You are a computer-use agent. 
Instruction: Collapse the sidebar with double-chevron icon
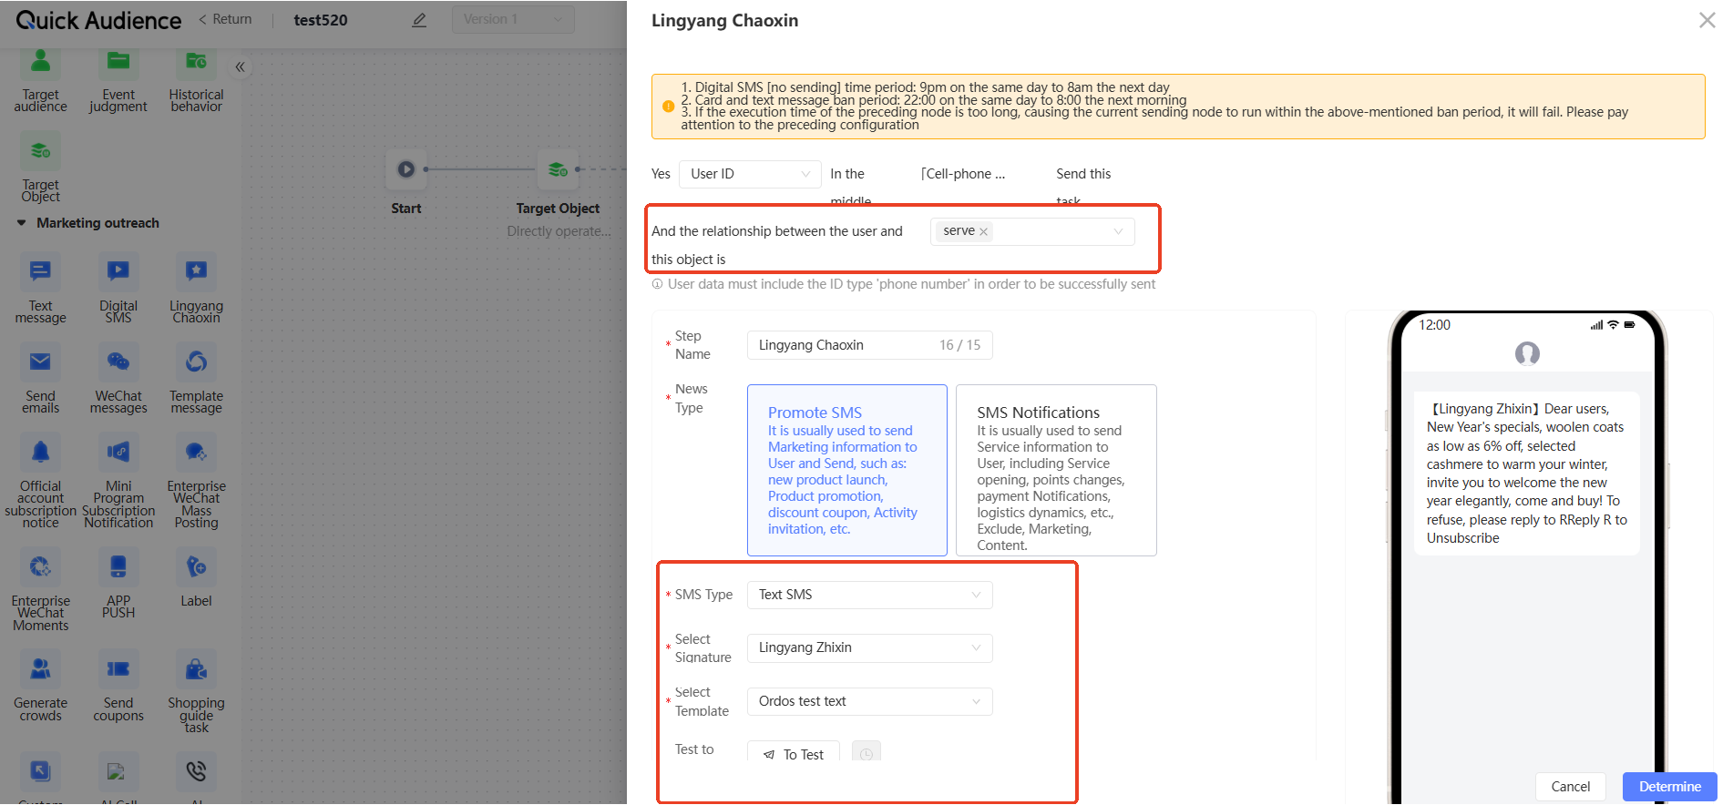[240, 66]
